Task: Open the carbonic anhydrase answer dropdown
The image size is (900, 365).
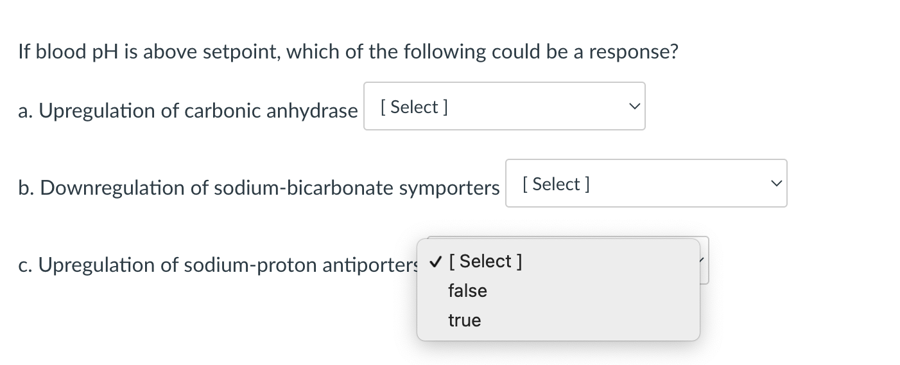Action: [504, 106]
